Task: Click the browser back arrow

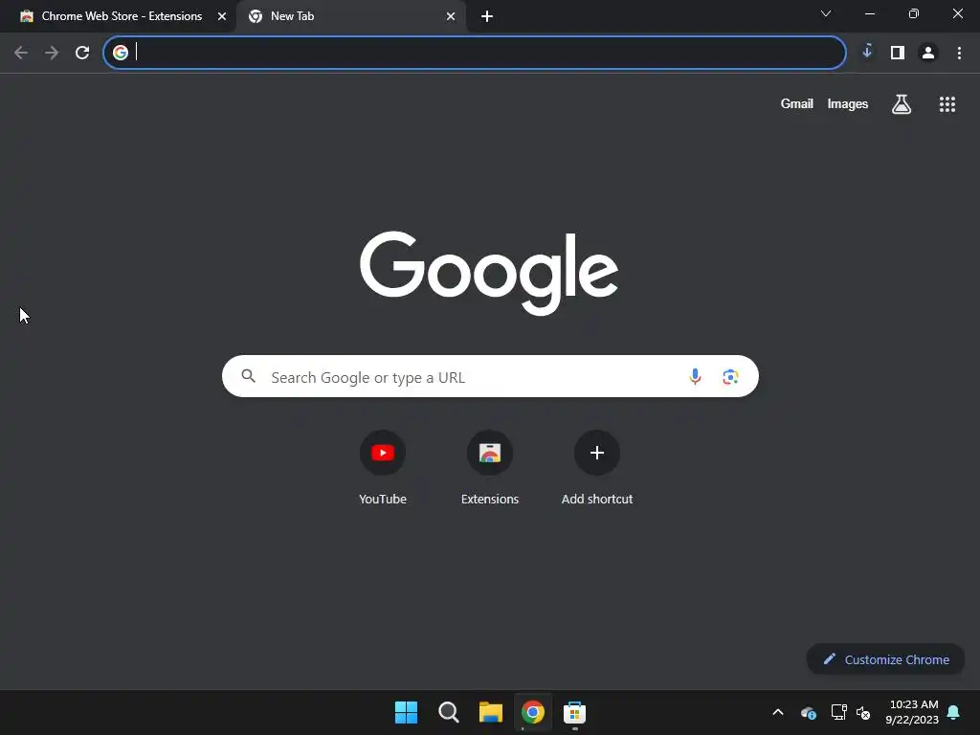Action: (21, 53)
